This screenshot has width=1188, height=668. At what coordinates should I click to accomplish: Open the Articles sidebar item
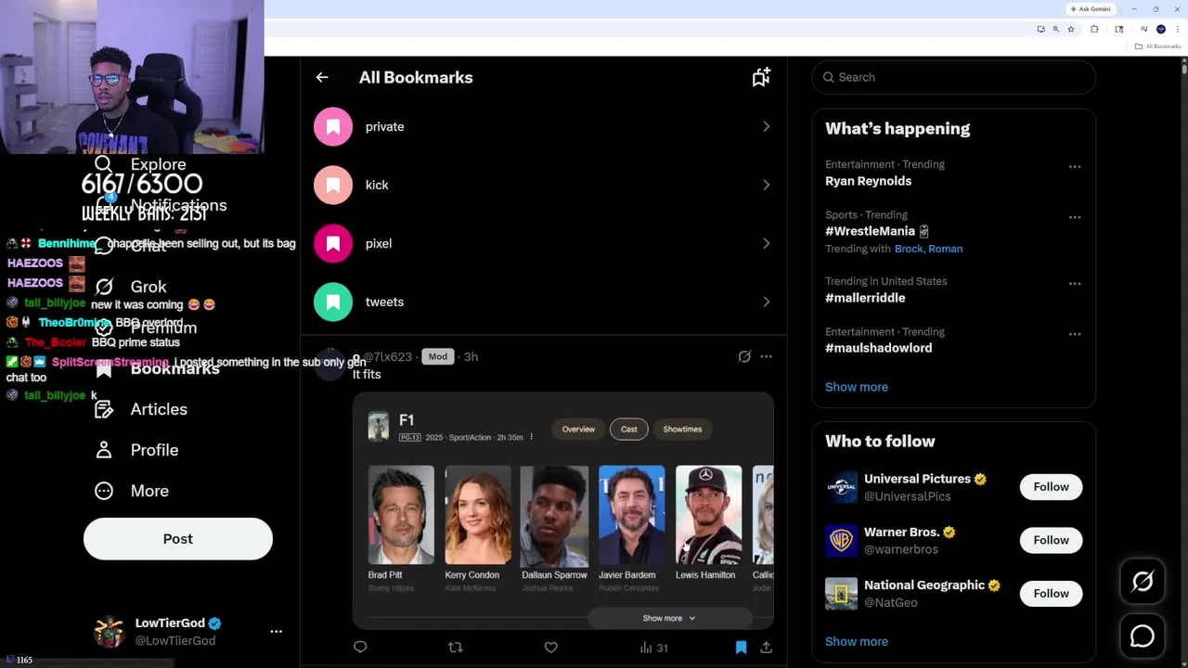[x=140, y=409]
